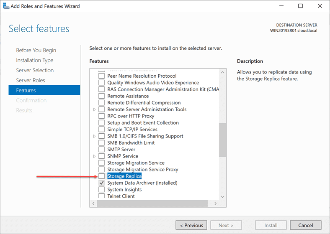
Task: Check the SMTP Server checkbox
Action: click(101, 150)
